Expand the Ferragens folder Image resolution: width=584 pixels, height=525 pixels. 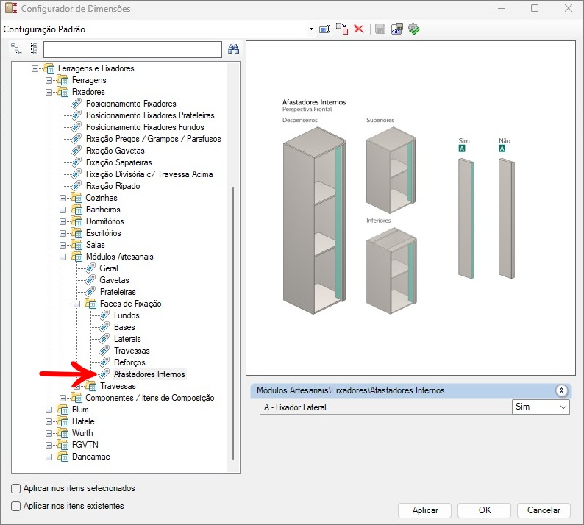click(49, 80)
